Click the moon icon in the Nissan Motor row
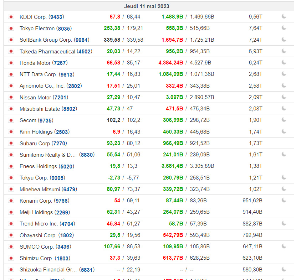Screen dimensions: 296x280 (284, 97)
